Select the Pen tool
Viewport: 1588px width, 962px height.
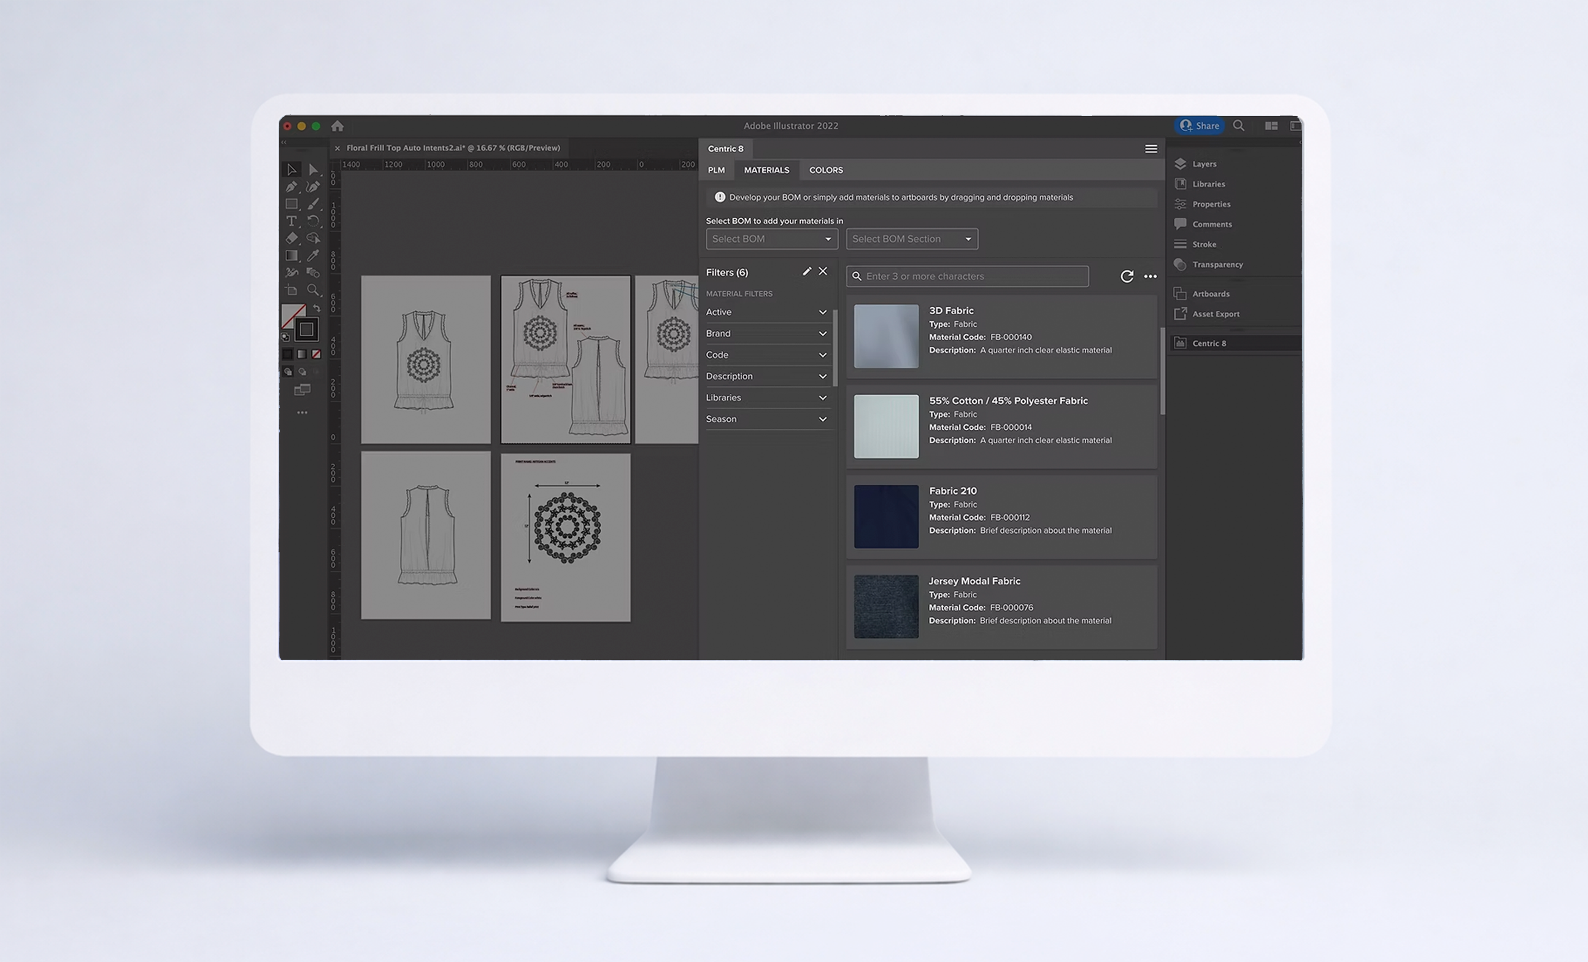(x=292, y=187)
